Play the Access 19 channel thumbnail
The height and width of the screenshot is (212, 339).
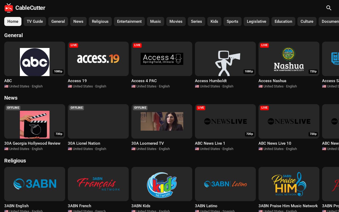point(98,59)
